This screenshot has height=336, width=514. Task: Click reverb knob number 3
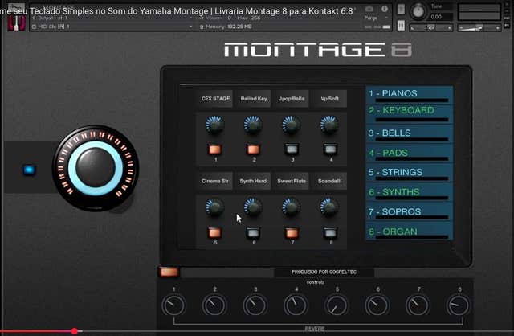255,305
